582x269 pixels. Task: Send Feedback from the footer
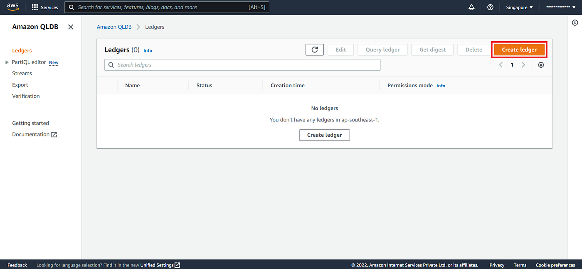coord(17,265)
